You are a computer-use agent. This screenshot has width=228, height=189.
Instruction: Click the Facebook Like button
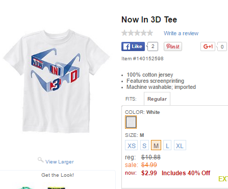tap(133, 46)
